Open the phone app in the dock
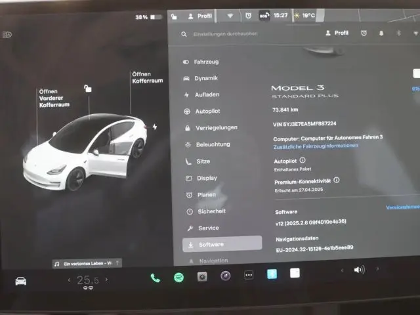The height and width of the screenshot is (315, 420). coord(155,278)
